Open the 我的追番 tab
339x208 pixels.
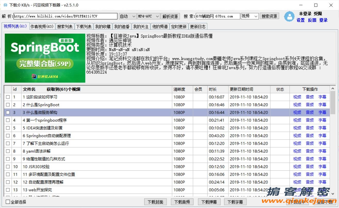(x=122, y=27)
